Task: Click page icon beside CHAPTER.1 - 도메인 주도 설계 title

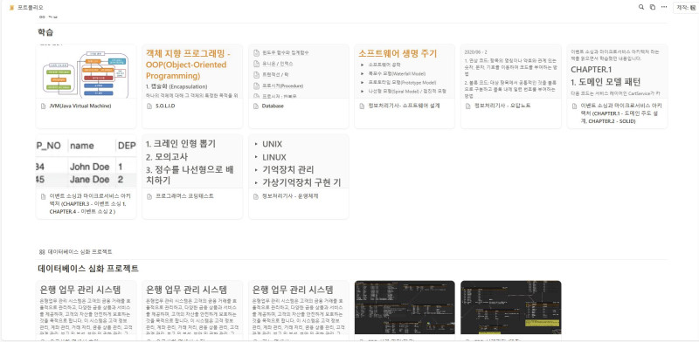Action: [x=575, y=106]
